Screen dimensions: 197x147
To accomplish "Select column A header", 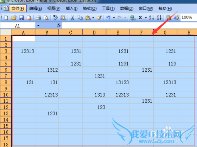I will [23, 32].
